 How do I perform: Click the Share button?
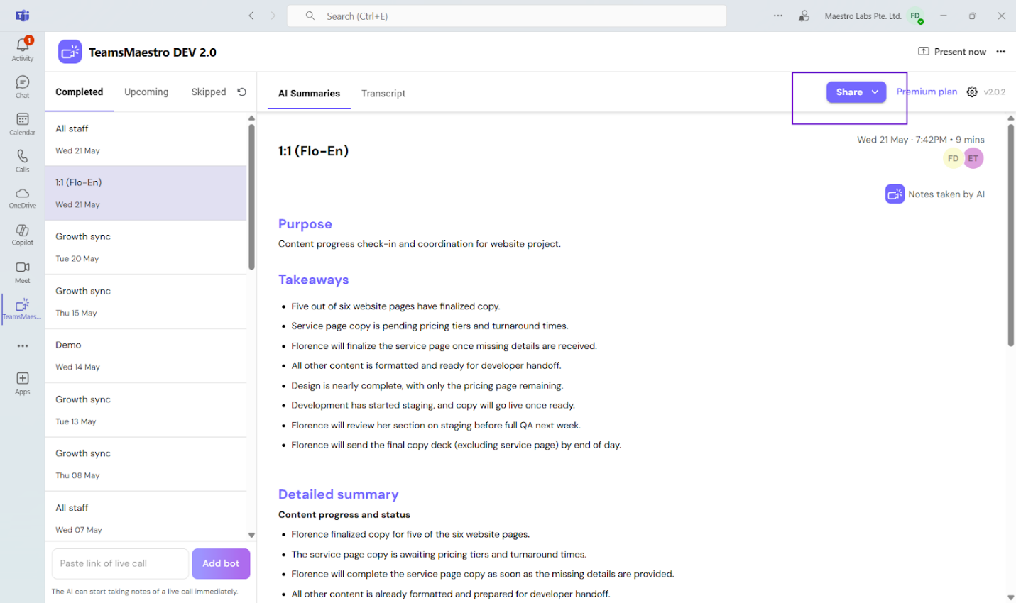tap(856, 92)
